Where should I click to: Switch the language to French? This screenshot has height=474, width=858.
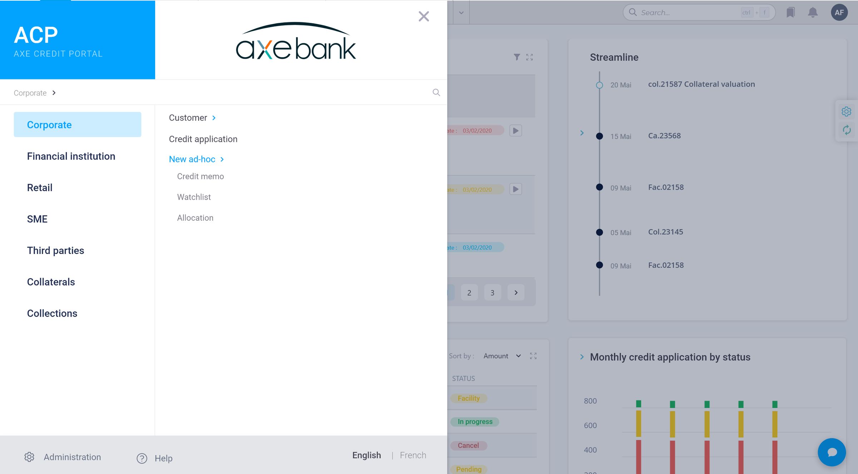pyautogui.click(x=413, y=455)
